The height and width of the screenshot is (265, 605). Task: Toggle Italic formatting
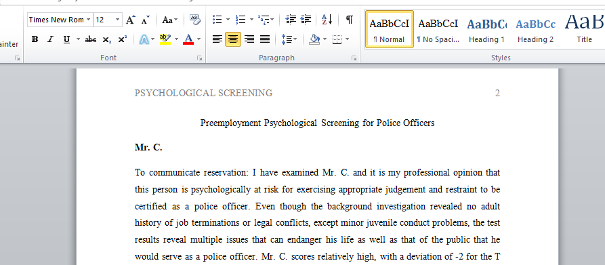tap(50, 39)
